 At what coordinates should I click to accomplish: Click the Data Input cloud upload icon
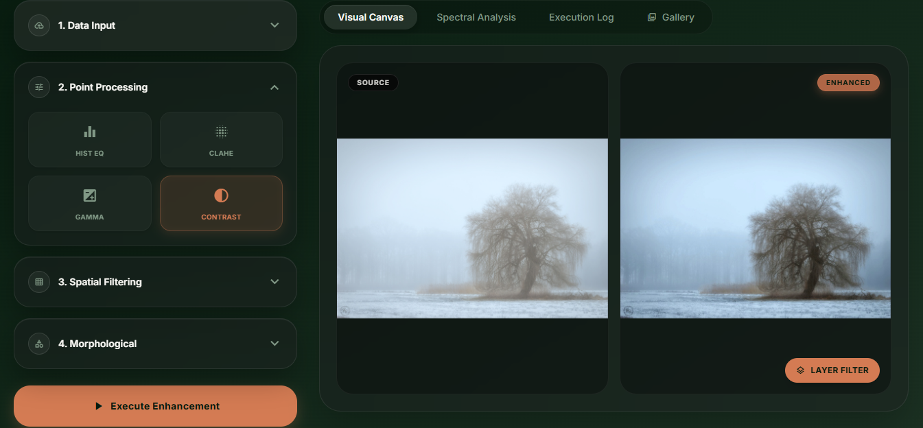tap(39, 25)
